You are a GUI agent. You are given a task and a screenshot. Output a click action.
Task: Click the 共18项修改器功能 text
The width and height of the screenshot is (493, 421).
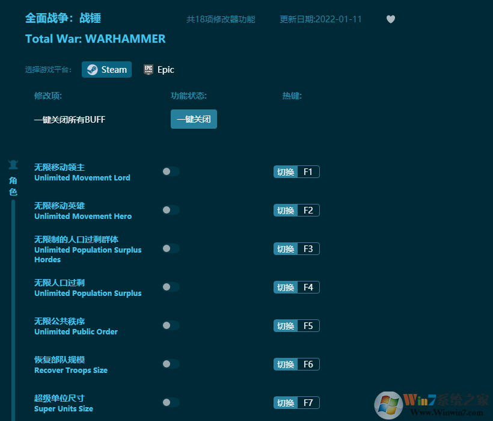click(221, 19)
